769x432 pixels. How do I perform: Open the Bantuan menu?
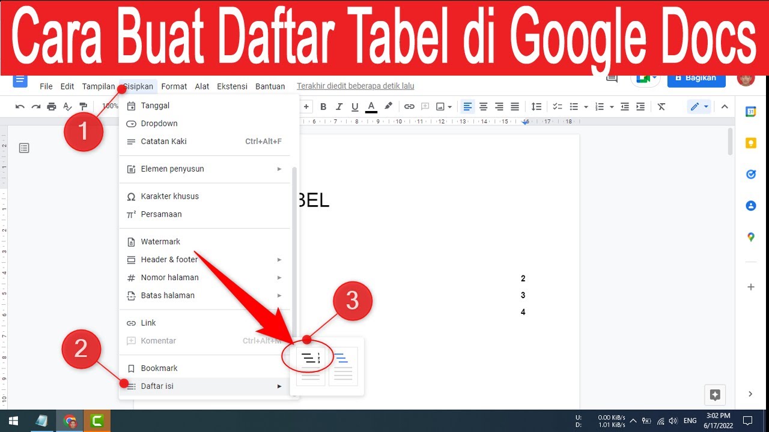270,86
